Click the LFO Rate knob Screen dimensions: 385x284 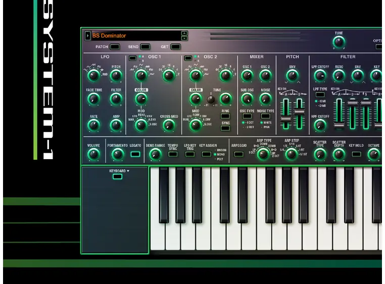(93, 125)
